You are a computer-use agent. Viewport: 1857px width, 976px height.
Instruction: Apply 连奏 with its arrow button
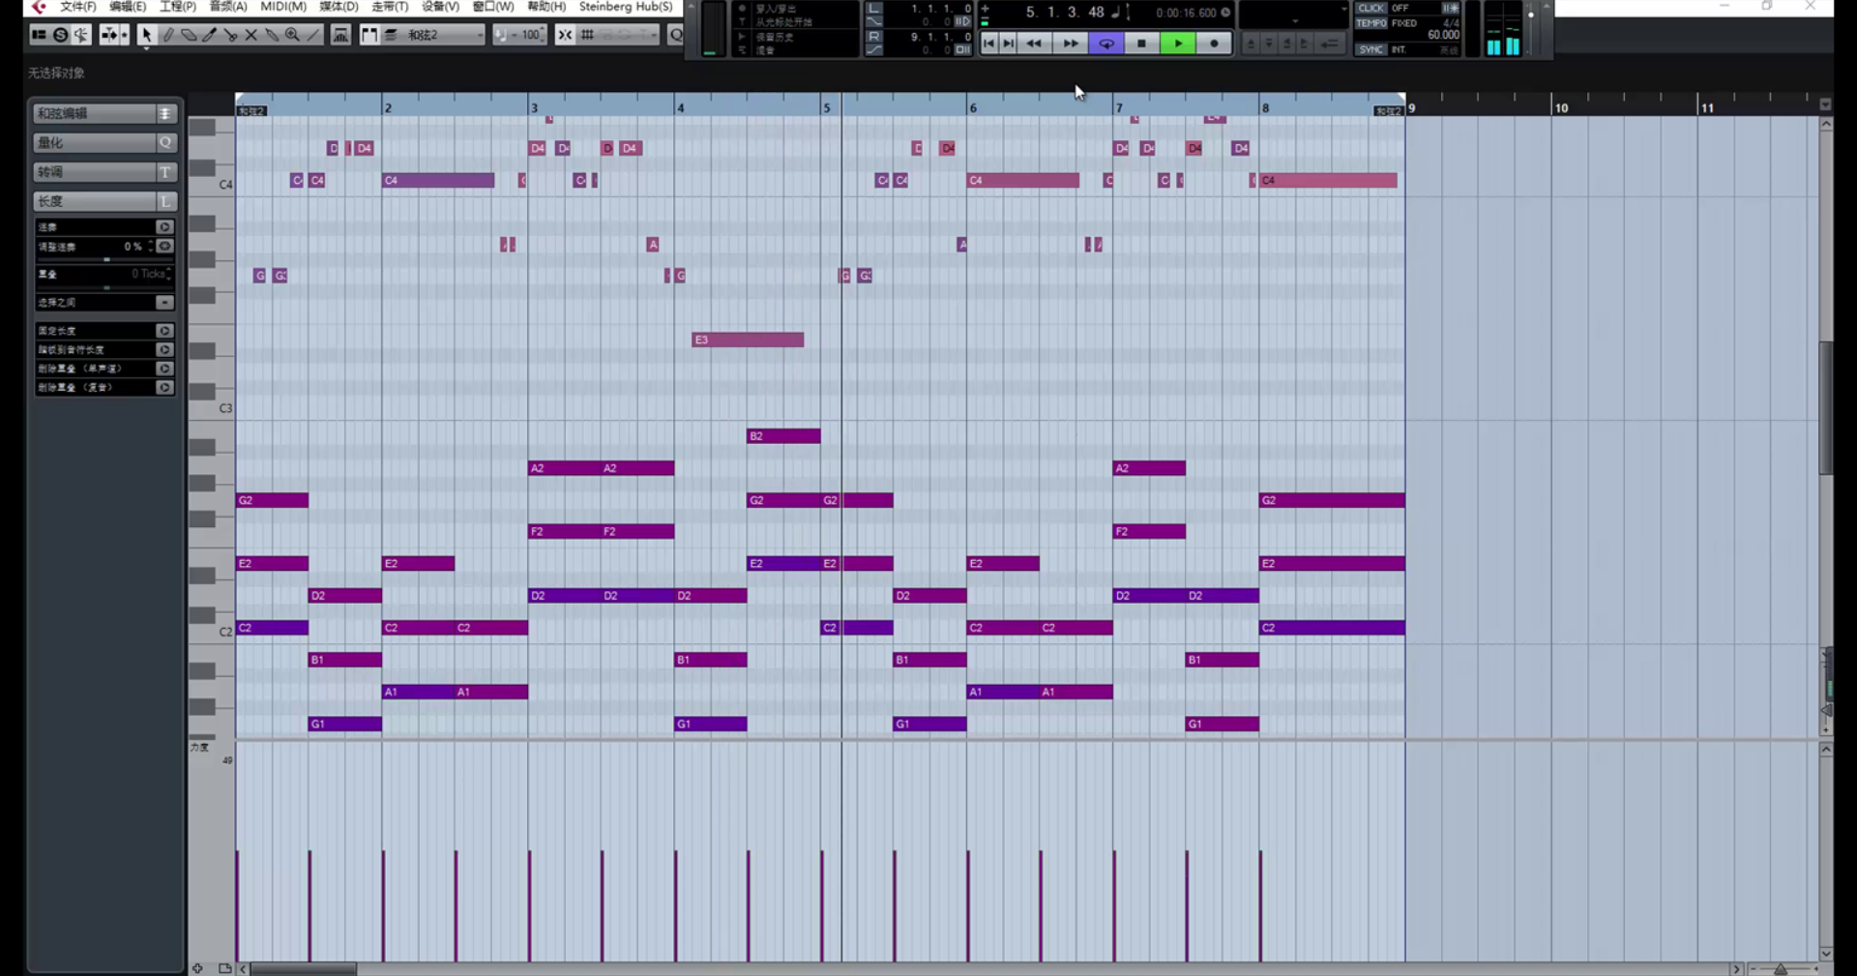(164, 227)
